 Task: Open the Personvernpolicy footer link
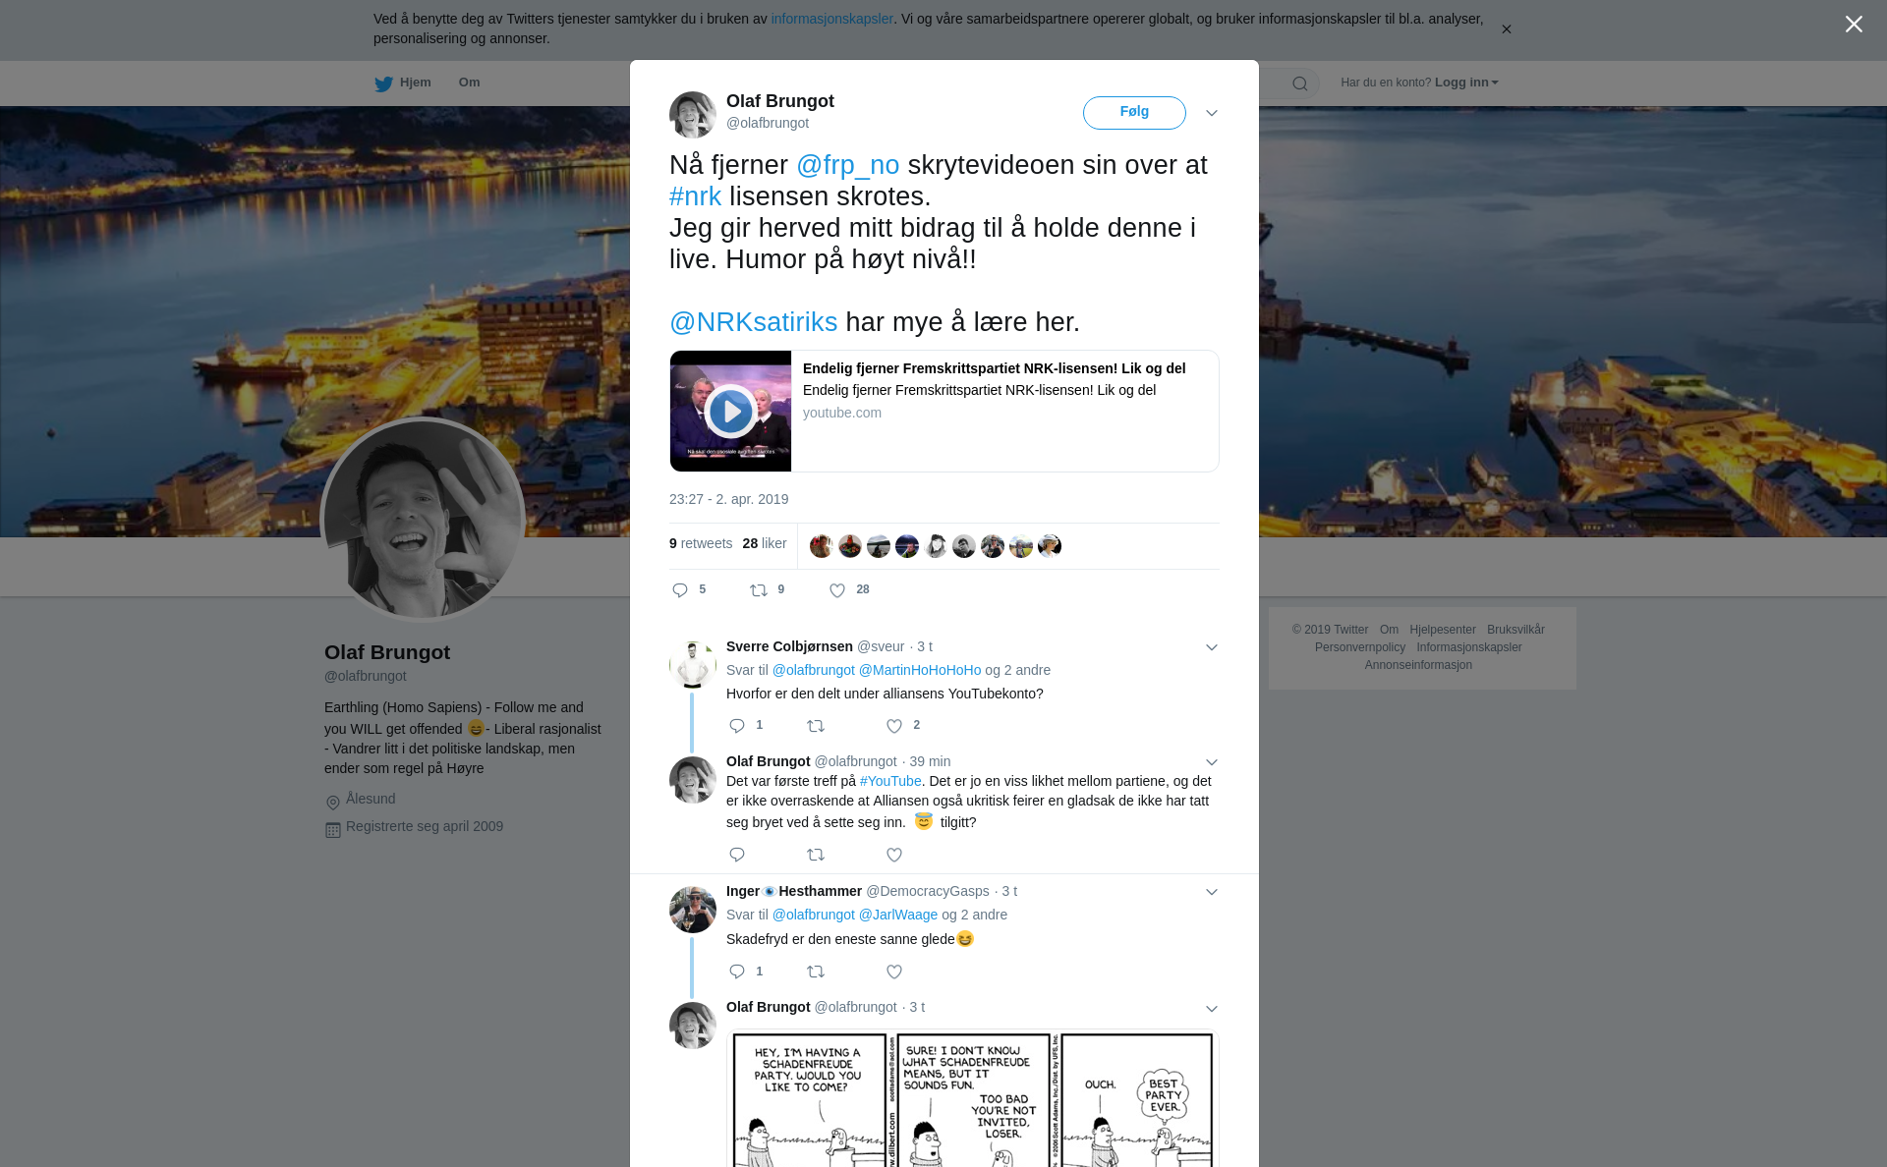[x=1360, y=647]
